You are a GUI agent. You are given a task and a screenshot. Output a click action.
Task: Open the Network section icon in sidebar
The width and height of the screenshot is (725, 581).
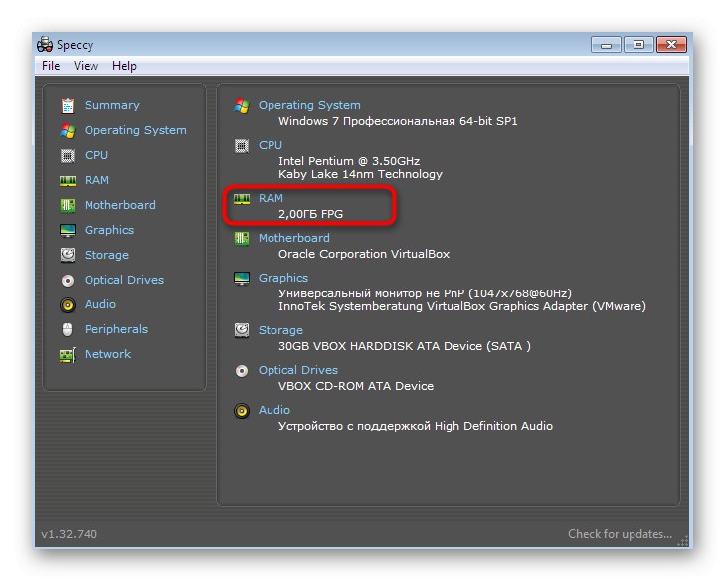[x=68, y=354]
